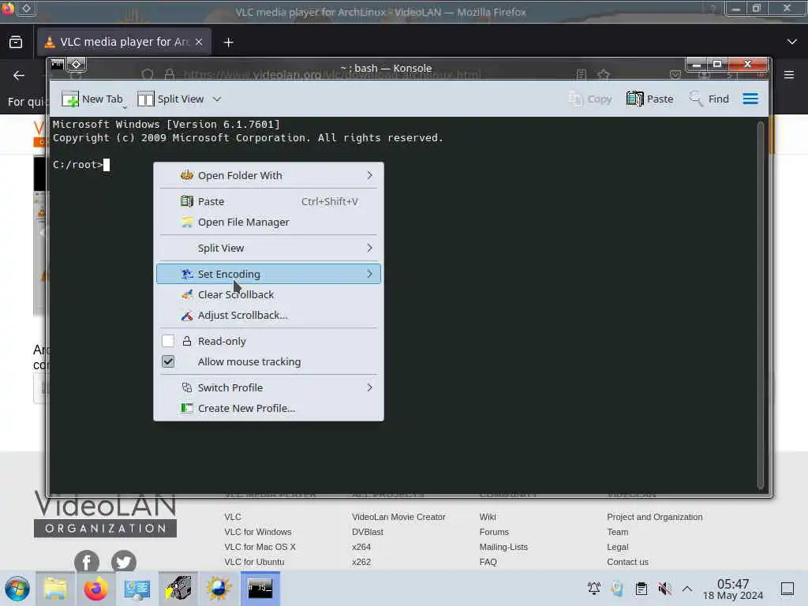
Task: Choose Paste from the context menu
Action: click(x=268, y=201)
